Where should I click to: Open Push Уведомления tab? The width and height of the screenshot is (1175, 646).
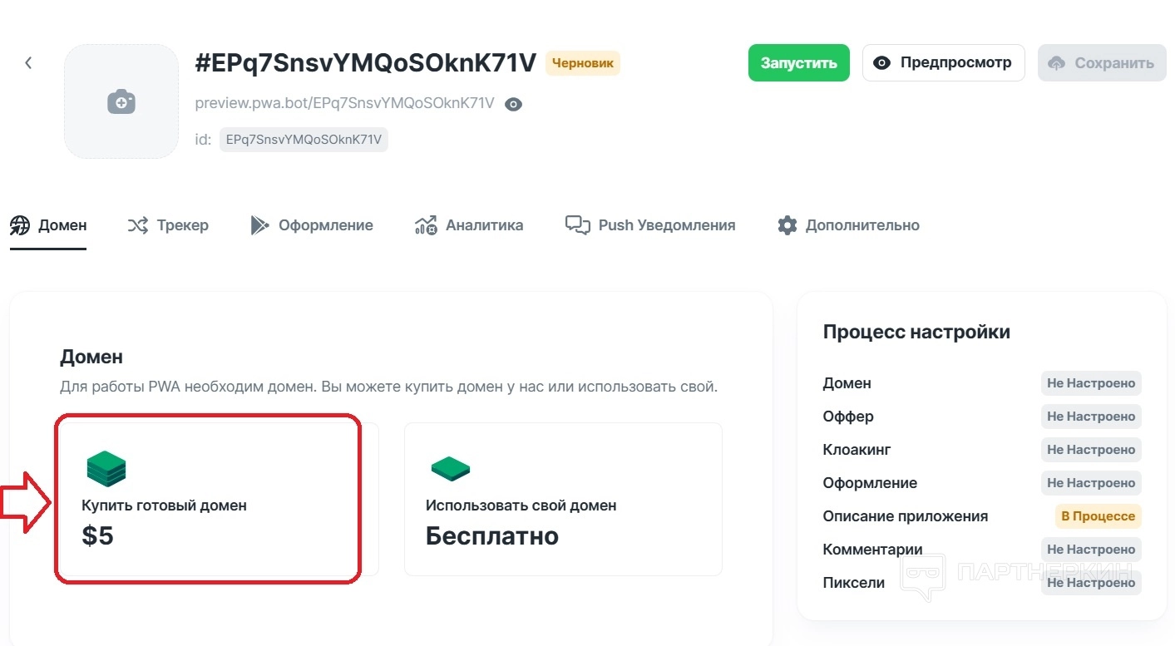[x=650, y=225]
